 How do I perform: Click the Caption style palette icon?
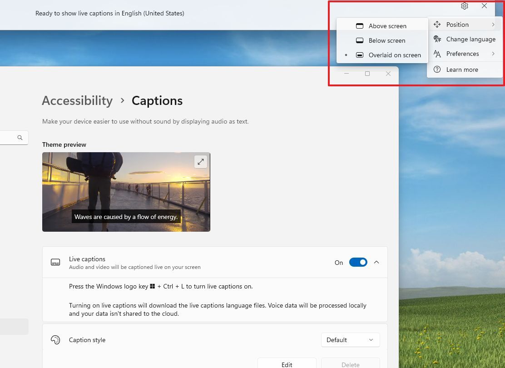pos(55,339)
